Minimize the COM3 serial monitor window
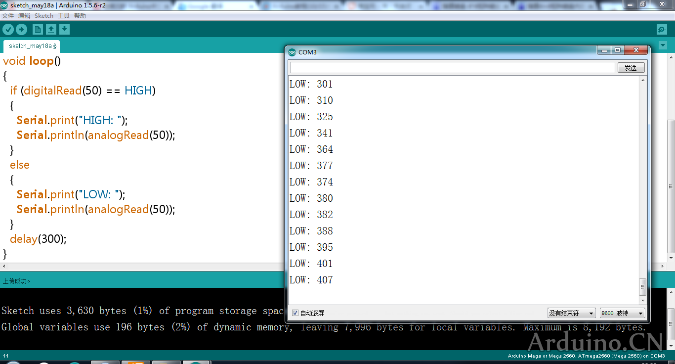The image size is (675, 364). (604, 50)
